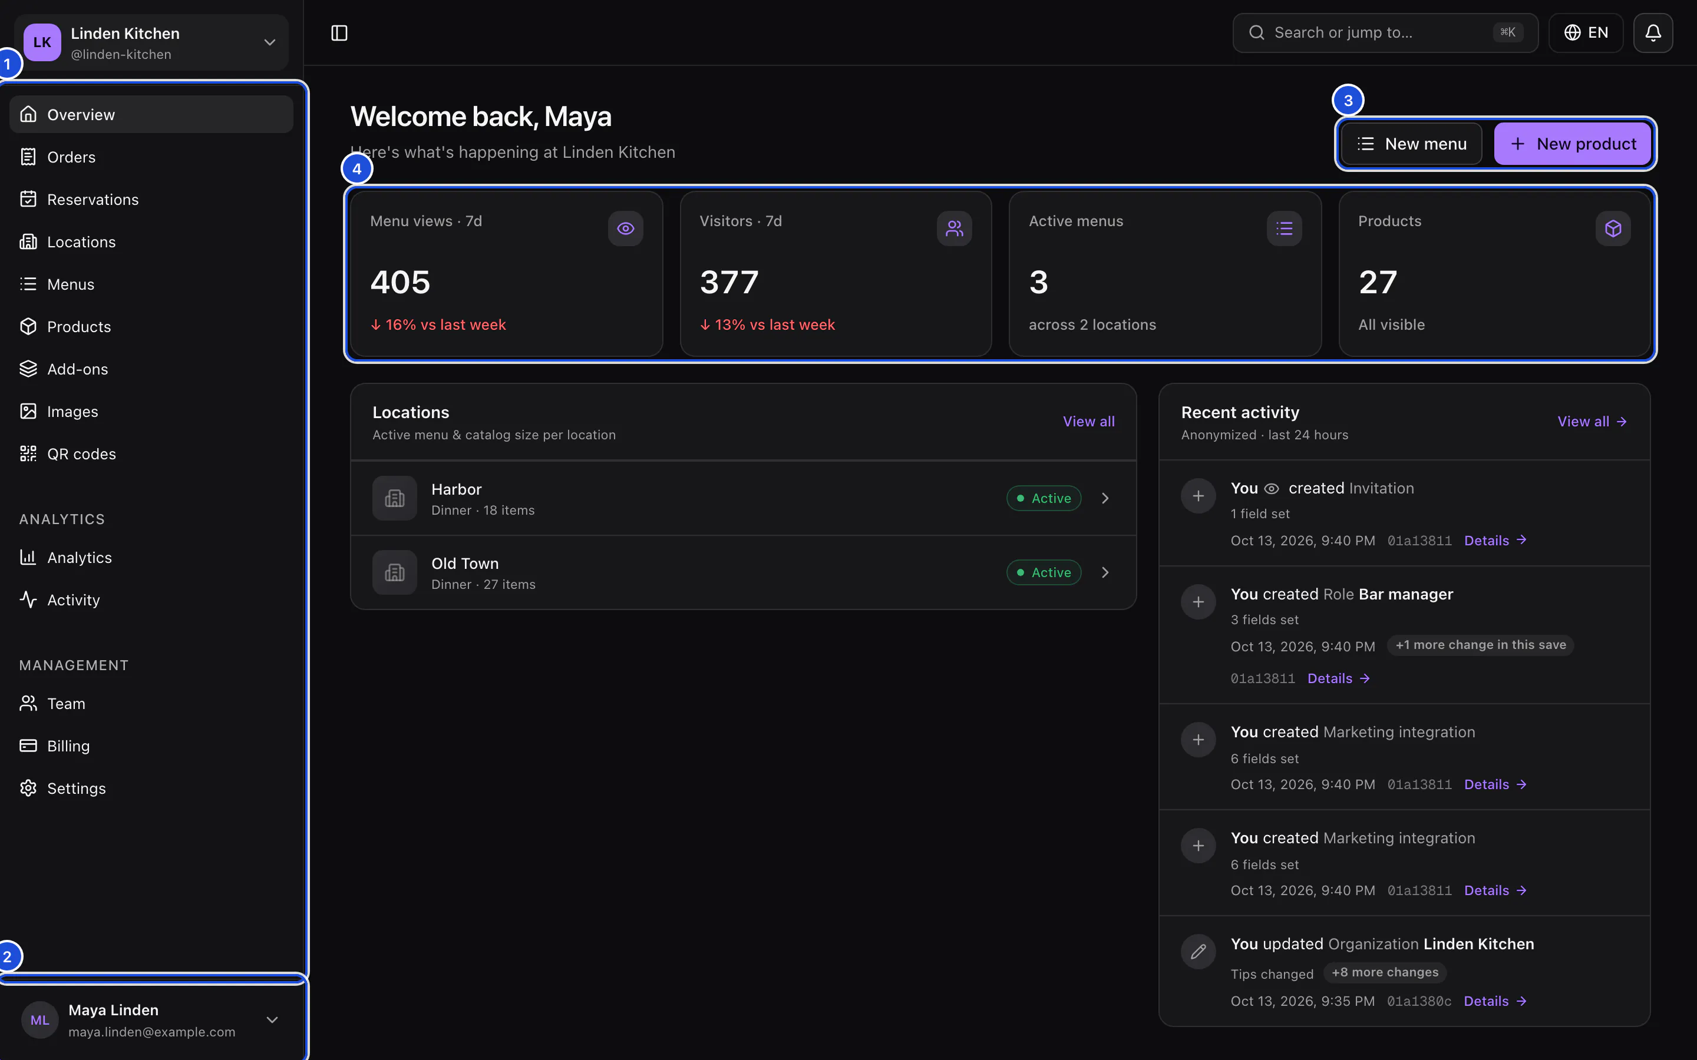Click the +1 more change in this save badge
The image size is (1697, 1060).
click(1480, 645)
